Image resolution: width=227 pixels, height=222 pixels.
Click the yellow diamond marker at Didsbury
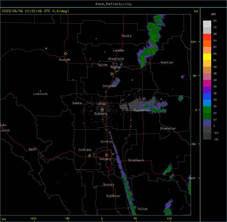(x=102, y=110)
